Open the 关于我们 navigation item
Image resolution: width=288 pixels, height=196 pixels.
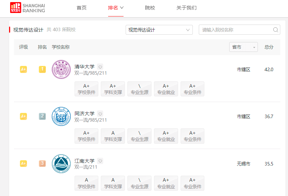pyautogui.click(x=187, y=8)
